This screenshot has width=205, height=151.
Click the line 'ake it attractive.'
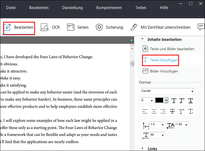click(x=14, y=71)
